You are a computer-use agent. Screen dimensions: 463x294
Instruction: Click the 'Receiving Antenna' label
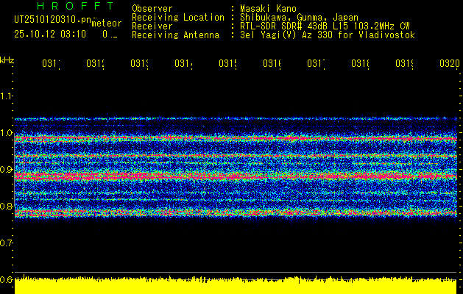(176, 35)
